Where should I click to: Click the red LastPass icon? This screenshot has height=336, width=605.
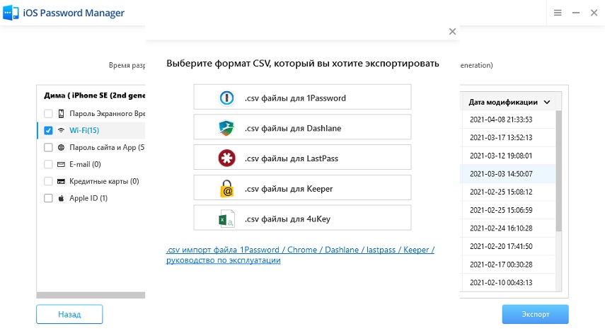pos(226,158)
